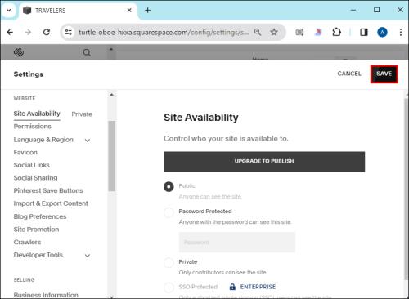Expand the Language & Region section

click(x=88, y=141)
